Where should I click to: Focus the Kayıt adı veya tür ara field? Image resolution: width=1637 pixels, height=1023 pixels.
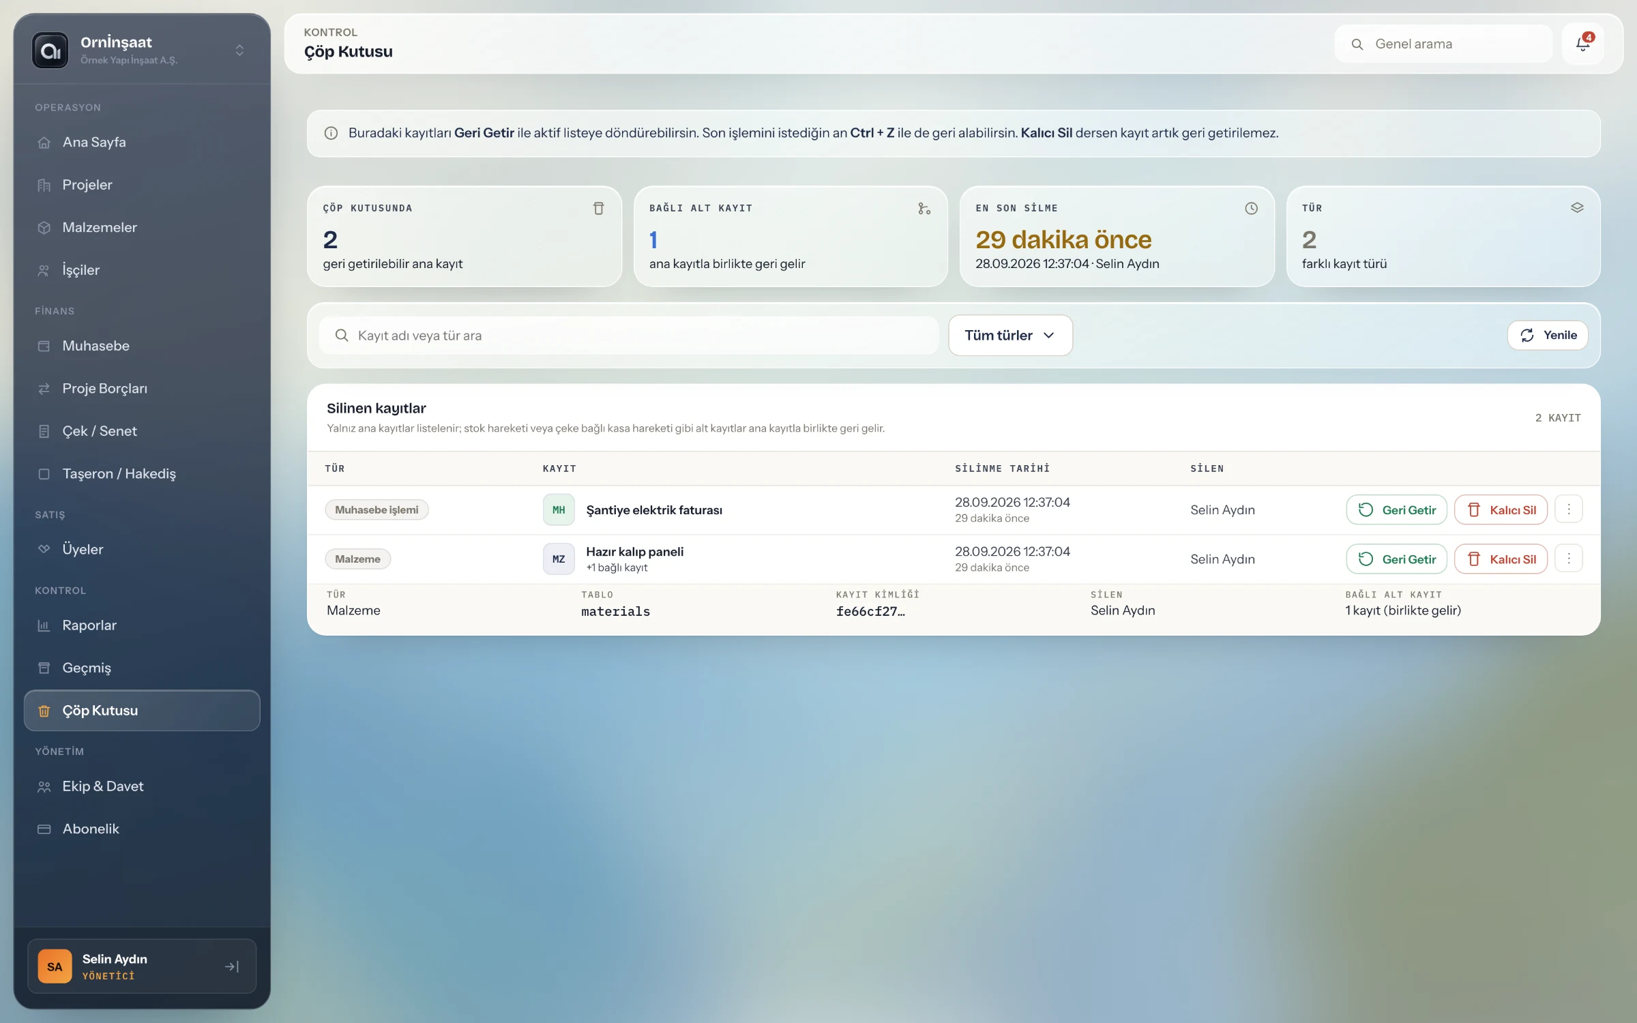pos(629,336)
